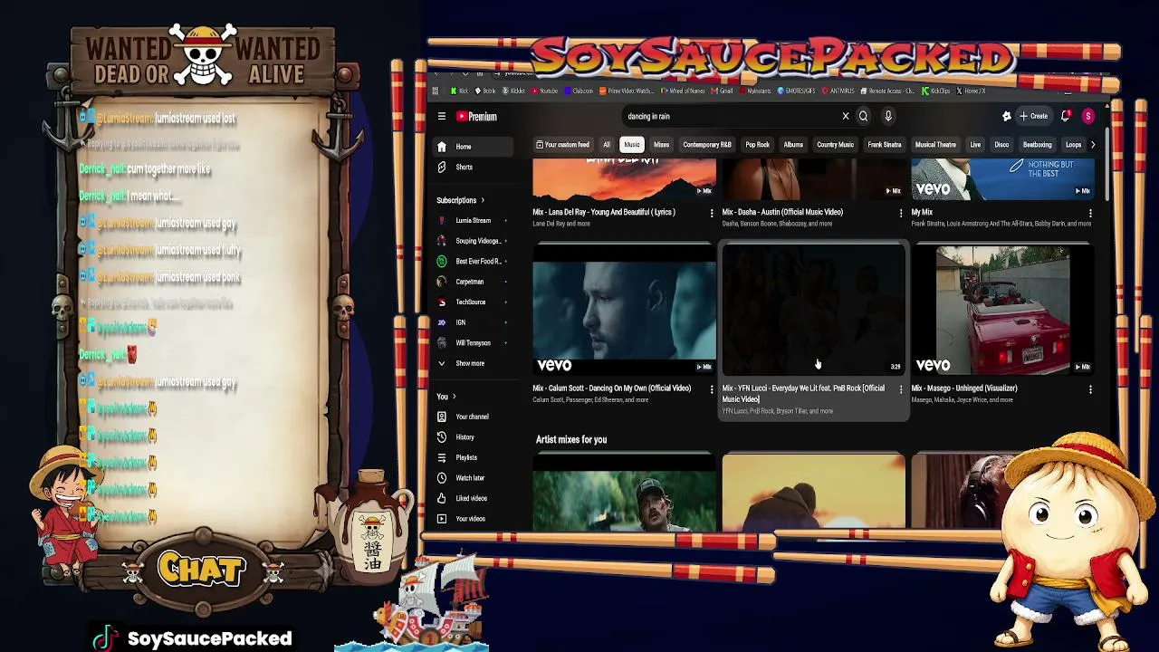Image resolution: width=1159 pixels, height=652 pixels.
Task: Select the Beatboxing filter chip
Action: [x=1038, y=145]
